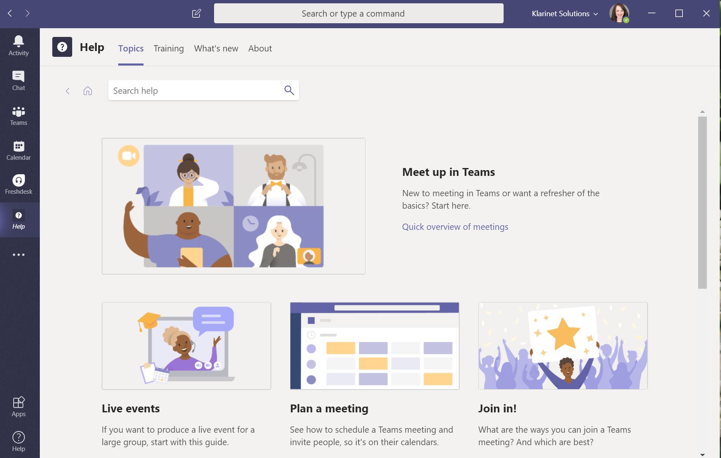Click the Meet up in Teams heading
This screenshot has height=458, width=721.
pyautogui.click(x=448, y=172)
